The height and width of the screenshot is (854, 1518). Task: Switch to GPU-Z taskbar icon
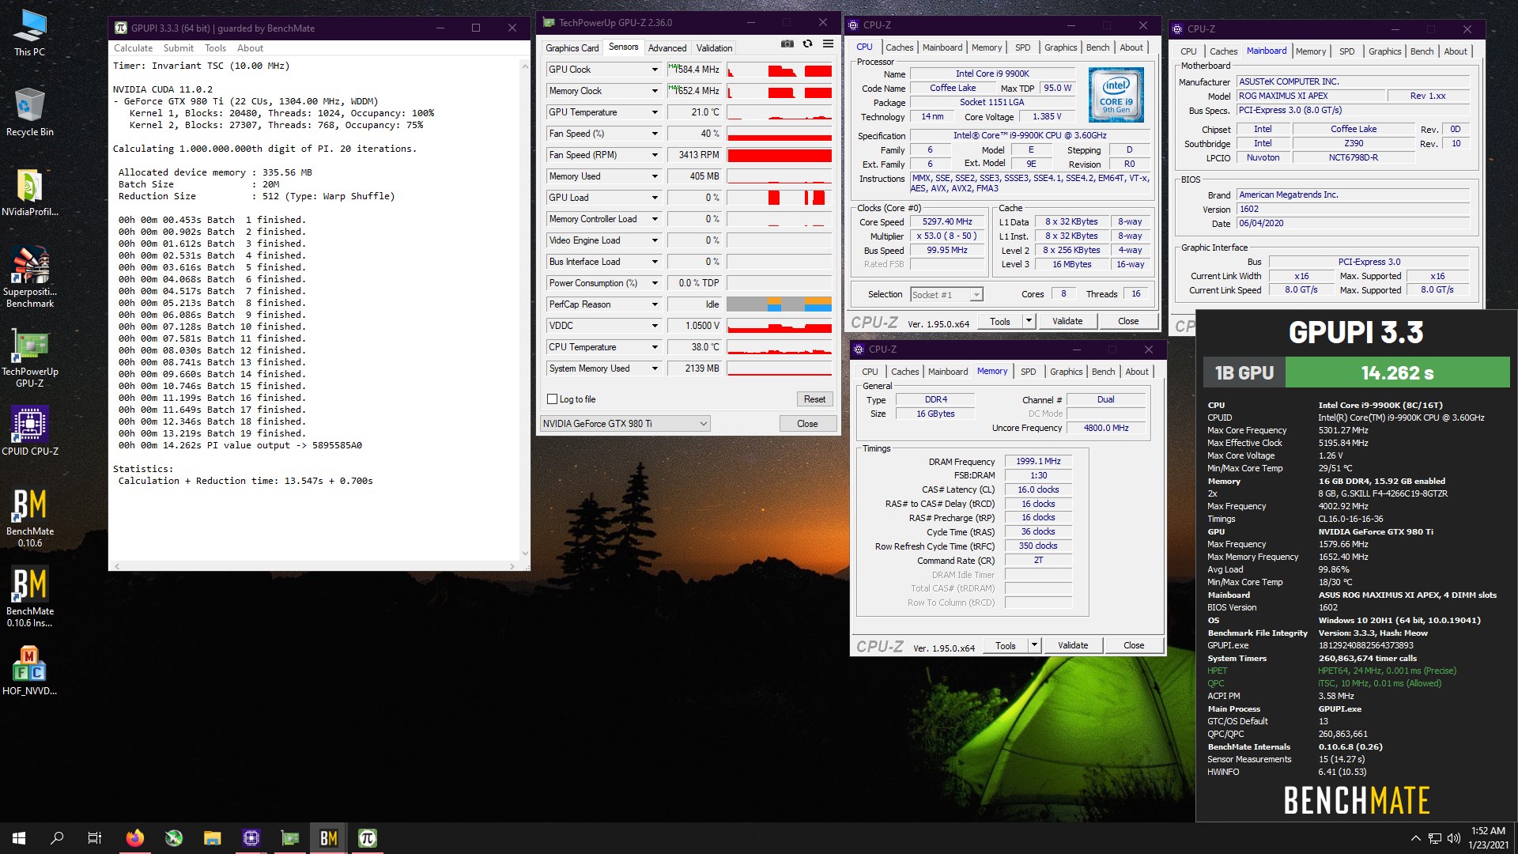point(290,838)
